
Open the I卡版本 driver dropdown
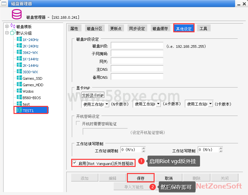click(210, 104)
